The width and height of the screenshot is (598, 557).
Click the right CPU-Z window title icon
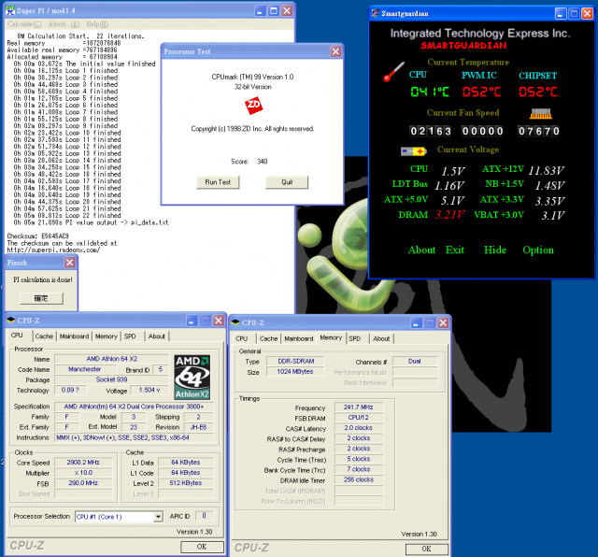click(235, 322)
